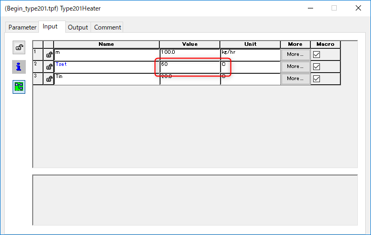
Task: Click More button for Tin input
Action: click(x=295, y=79)
